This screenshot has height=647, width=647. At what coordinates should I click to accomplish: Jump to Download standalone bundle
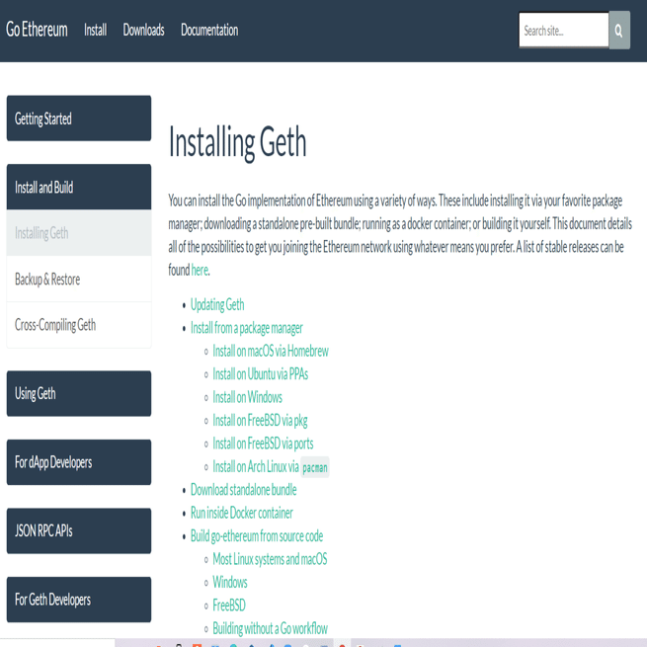click(x=243, y=490)
